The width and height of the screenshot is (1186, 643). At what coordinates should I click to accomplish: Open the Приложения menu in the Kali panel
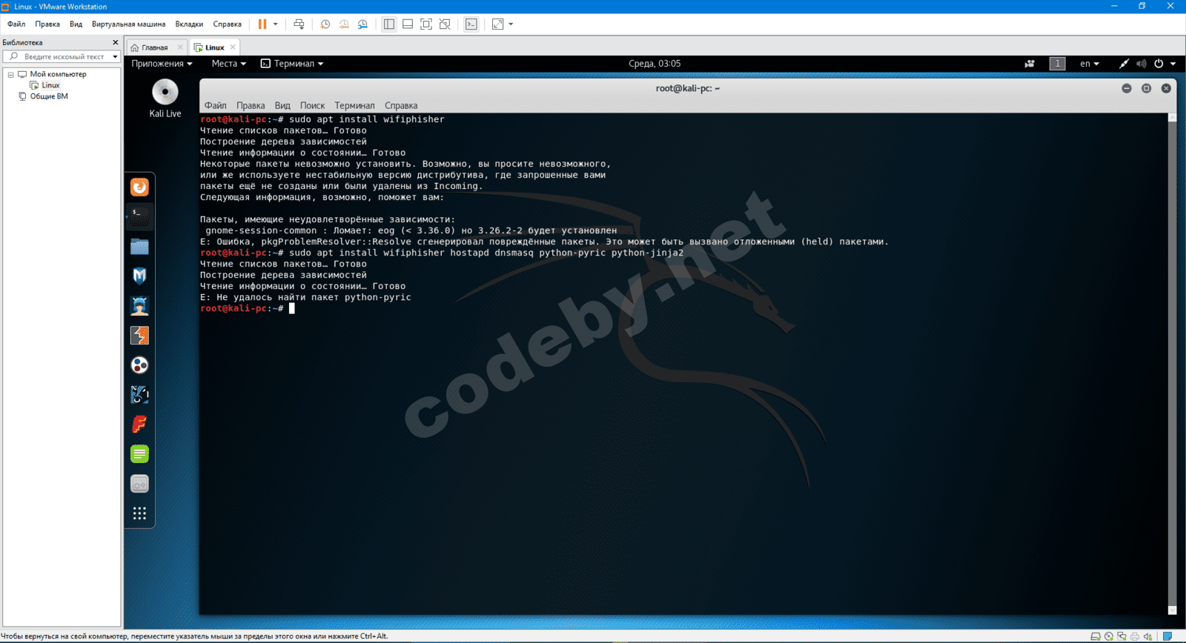[x=162, y=64]
